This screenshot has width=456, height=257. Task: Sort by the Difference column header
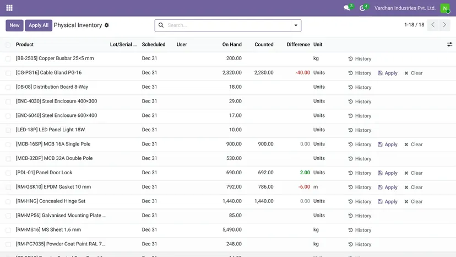(x=298, y=45)
